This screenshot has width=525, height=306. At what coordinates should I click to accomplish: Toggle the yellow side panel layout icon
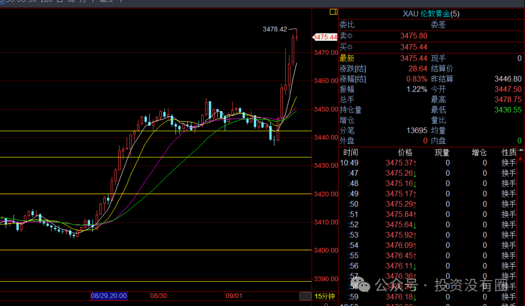tap(333, 12)
